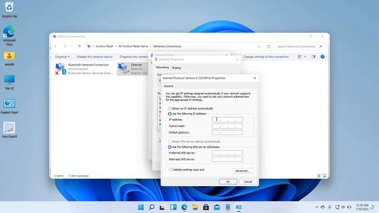Viewport: 379px width, 213px height.
Task: Click All Control Panel Items breadcrumb
Action: coord(133,46)
